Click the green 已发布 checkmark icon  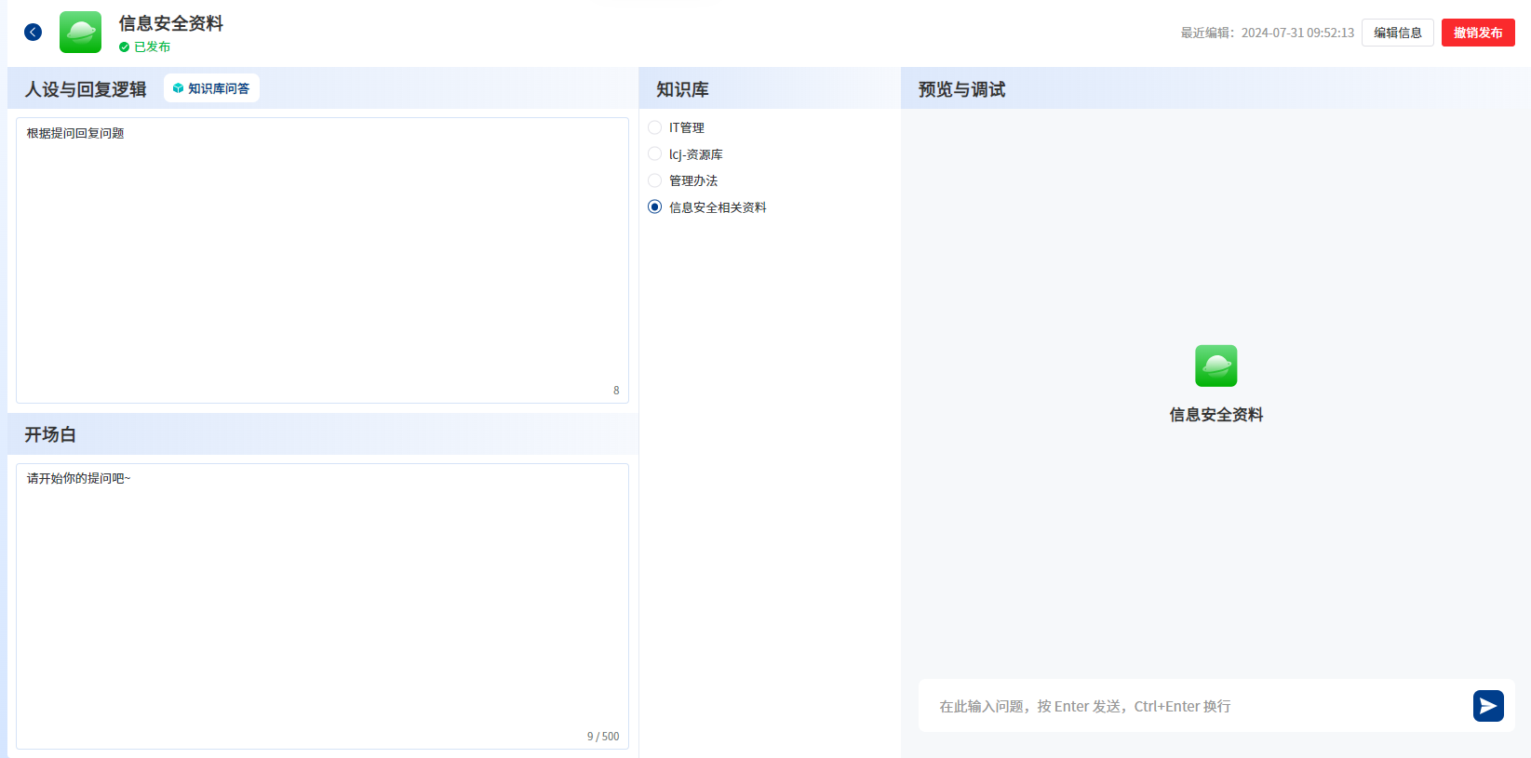[124, 47]
